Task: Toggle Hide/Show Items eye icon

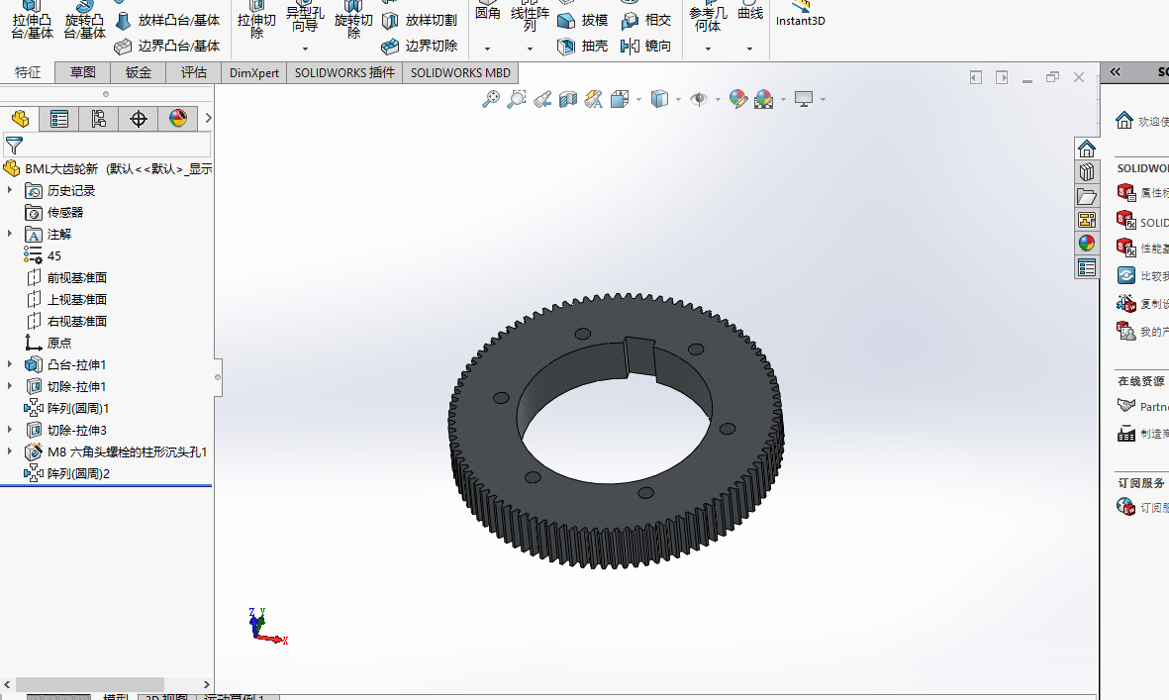Action: click(x=699, y=99)
